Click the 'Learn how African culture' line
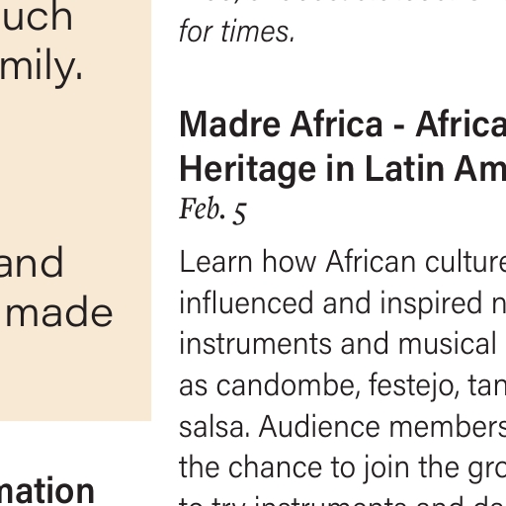The width and height of the screenshot is (506, 506). (x=343, y=262)
